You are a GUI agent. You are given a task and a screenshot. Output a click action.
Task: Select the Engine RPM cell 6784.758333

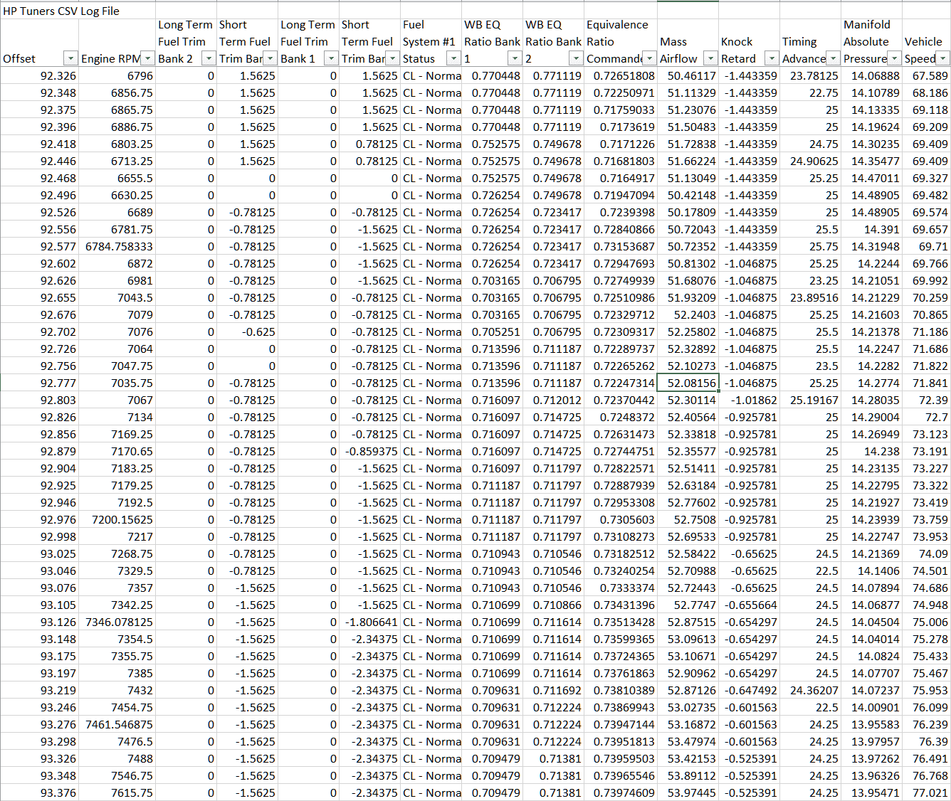117,246
